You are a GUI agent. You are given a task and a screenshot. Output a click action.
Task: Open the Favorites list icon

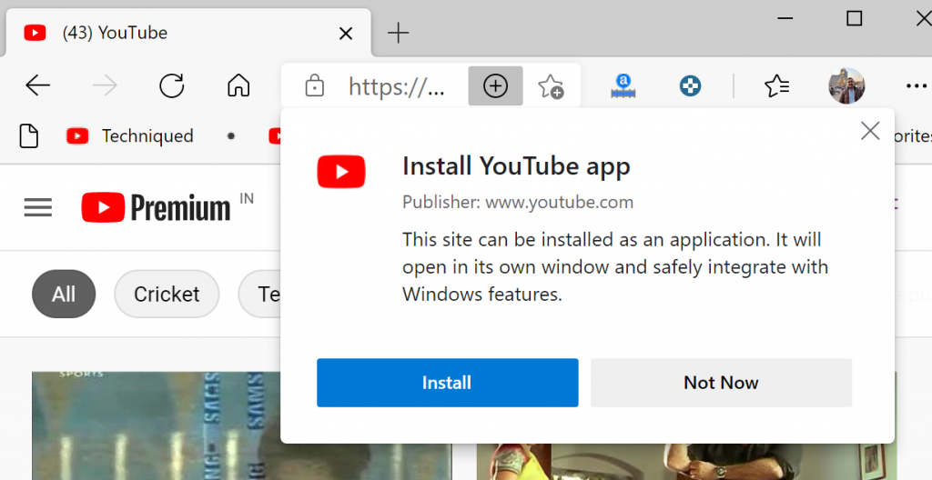click(x=776, y=86)
